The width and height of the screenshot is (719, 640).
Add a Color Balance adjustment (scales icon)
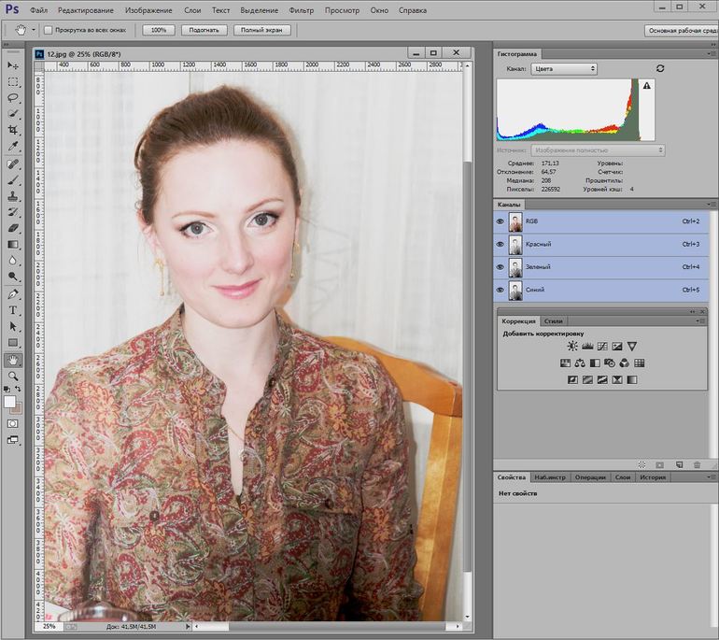click(580, 363)
